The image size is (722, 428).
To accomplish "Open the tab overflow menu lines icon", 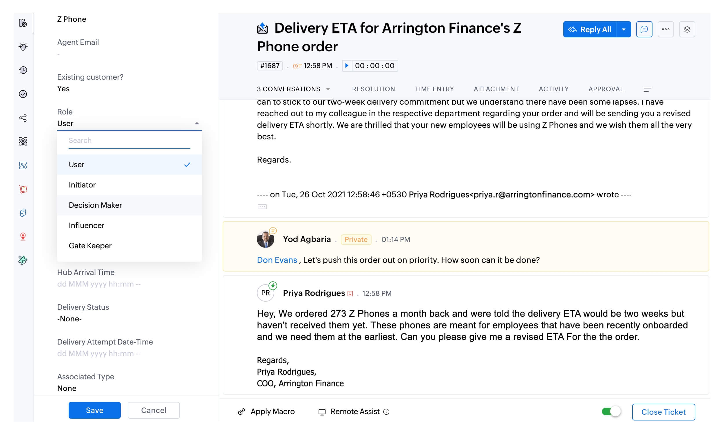I will 647,90.
